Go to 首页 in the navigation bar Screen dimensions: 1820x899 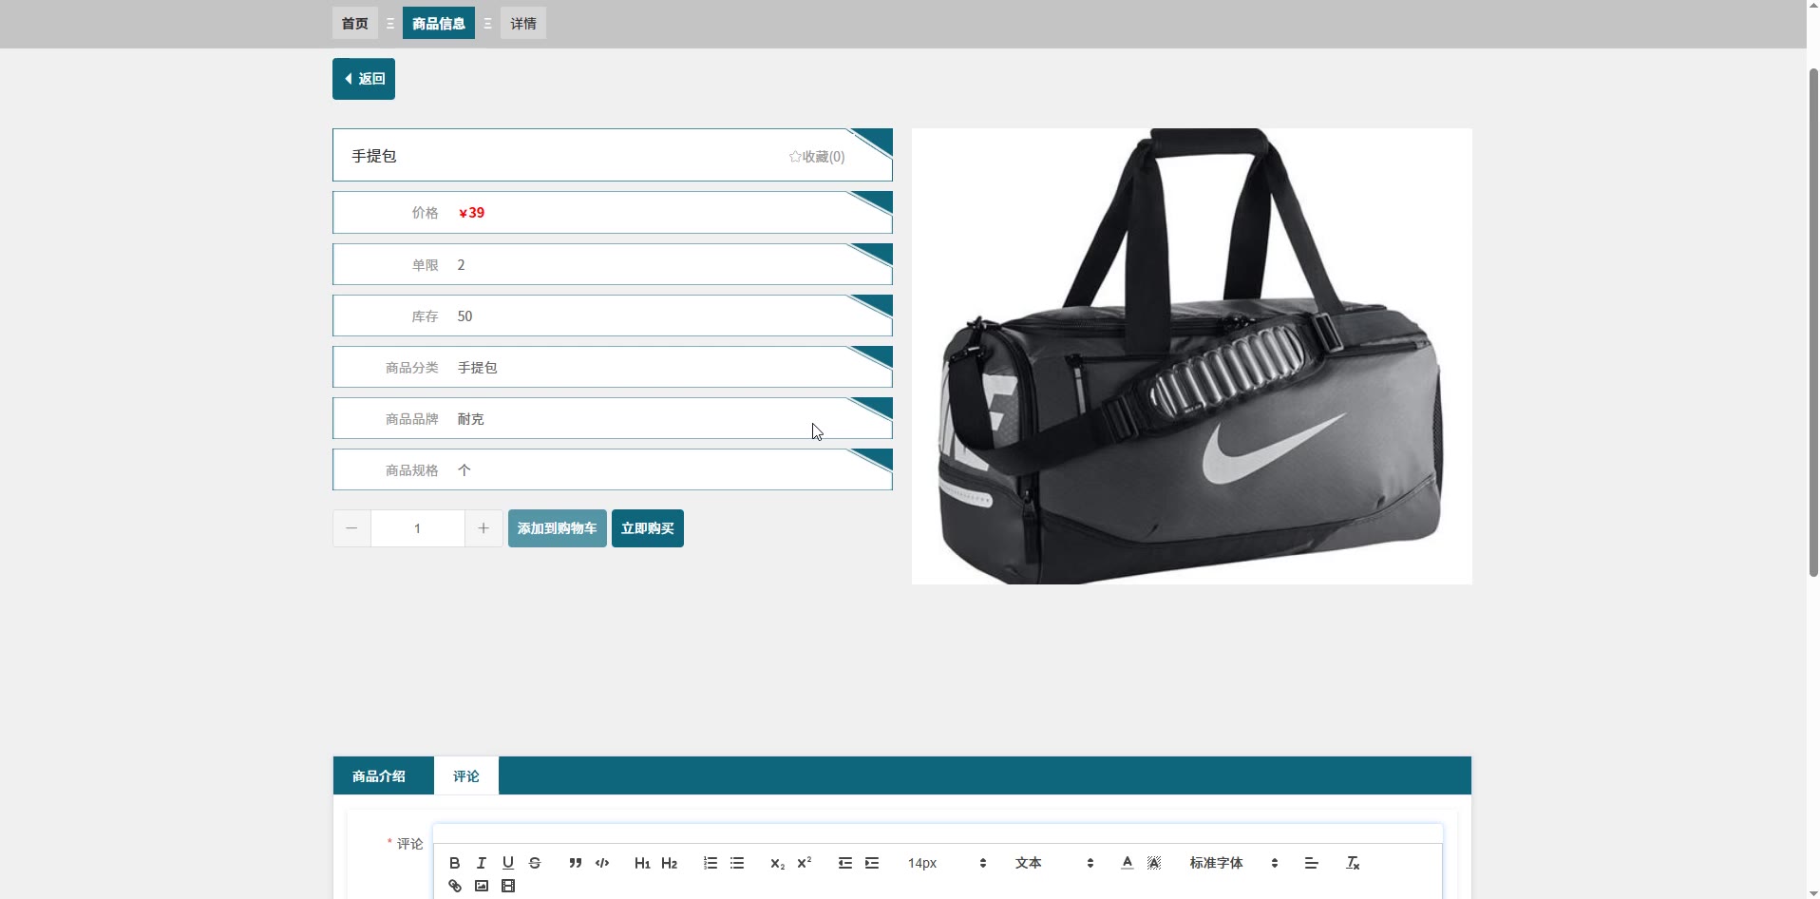[354, 24]
